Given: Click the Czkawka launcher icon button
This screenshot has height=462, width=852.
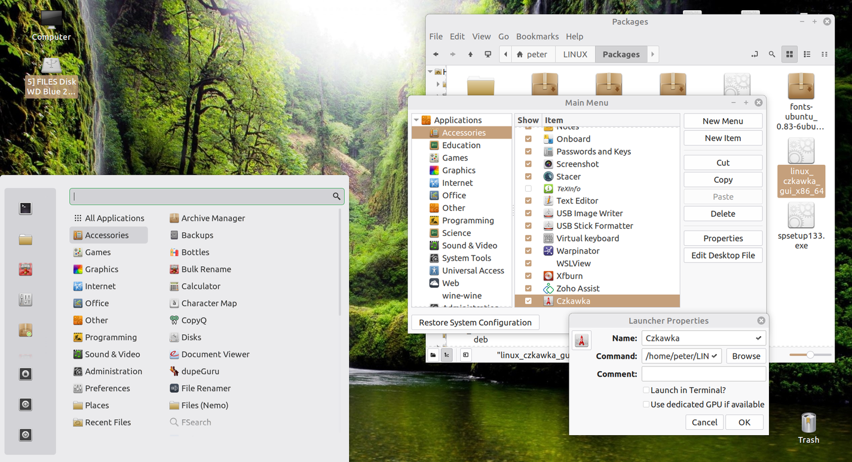Looking at the screenshot, I should click(581, 340).
